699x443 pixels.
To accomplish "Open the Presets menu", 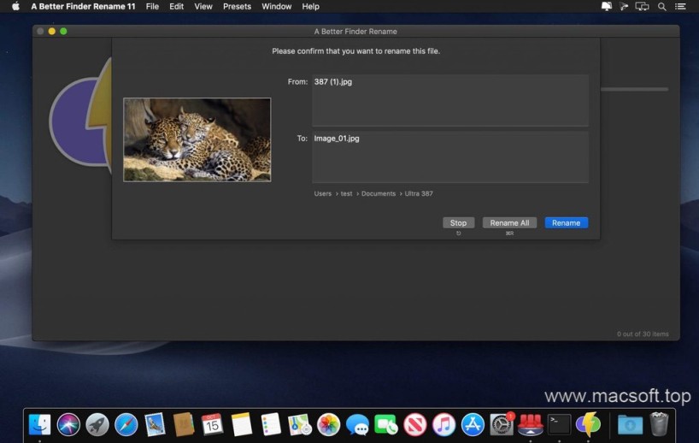I will click(x=237, y=6).
